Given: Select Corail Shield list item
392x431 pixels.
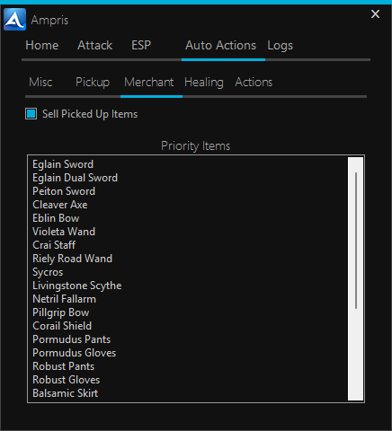Looking at the screenshot, I should click(62, 326).
